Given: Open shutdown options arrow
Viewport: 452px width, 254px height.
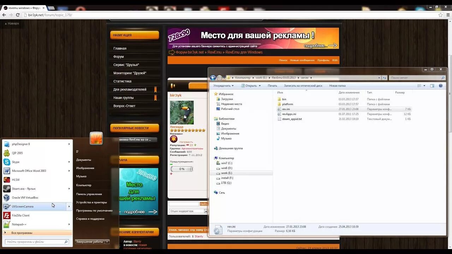Looking at the screenshot, I should pos(107,242).
